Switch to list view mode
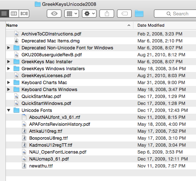 (x=4, y=14)
